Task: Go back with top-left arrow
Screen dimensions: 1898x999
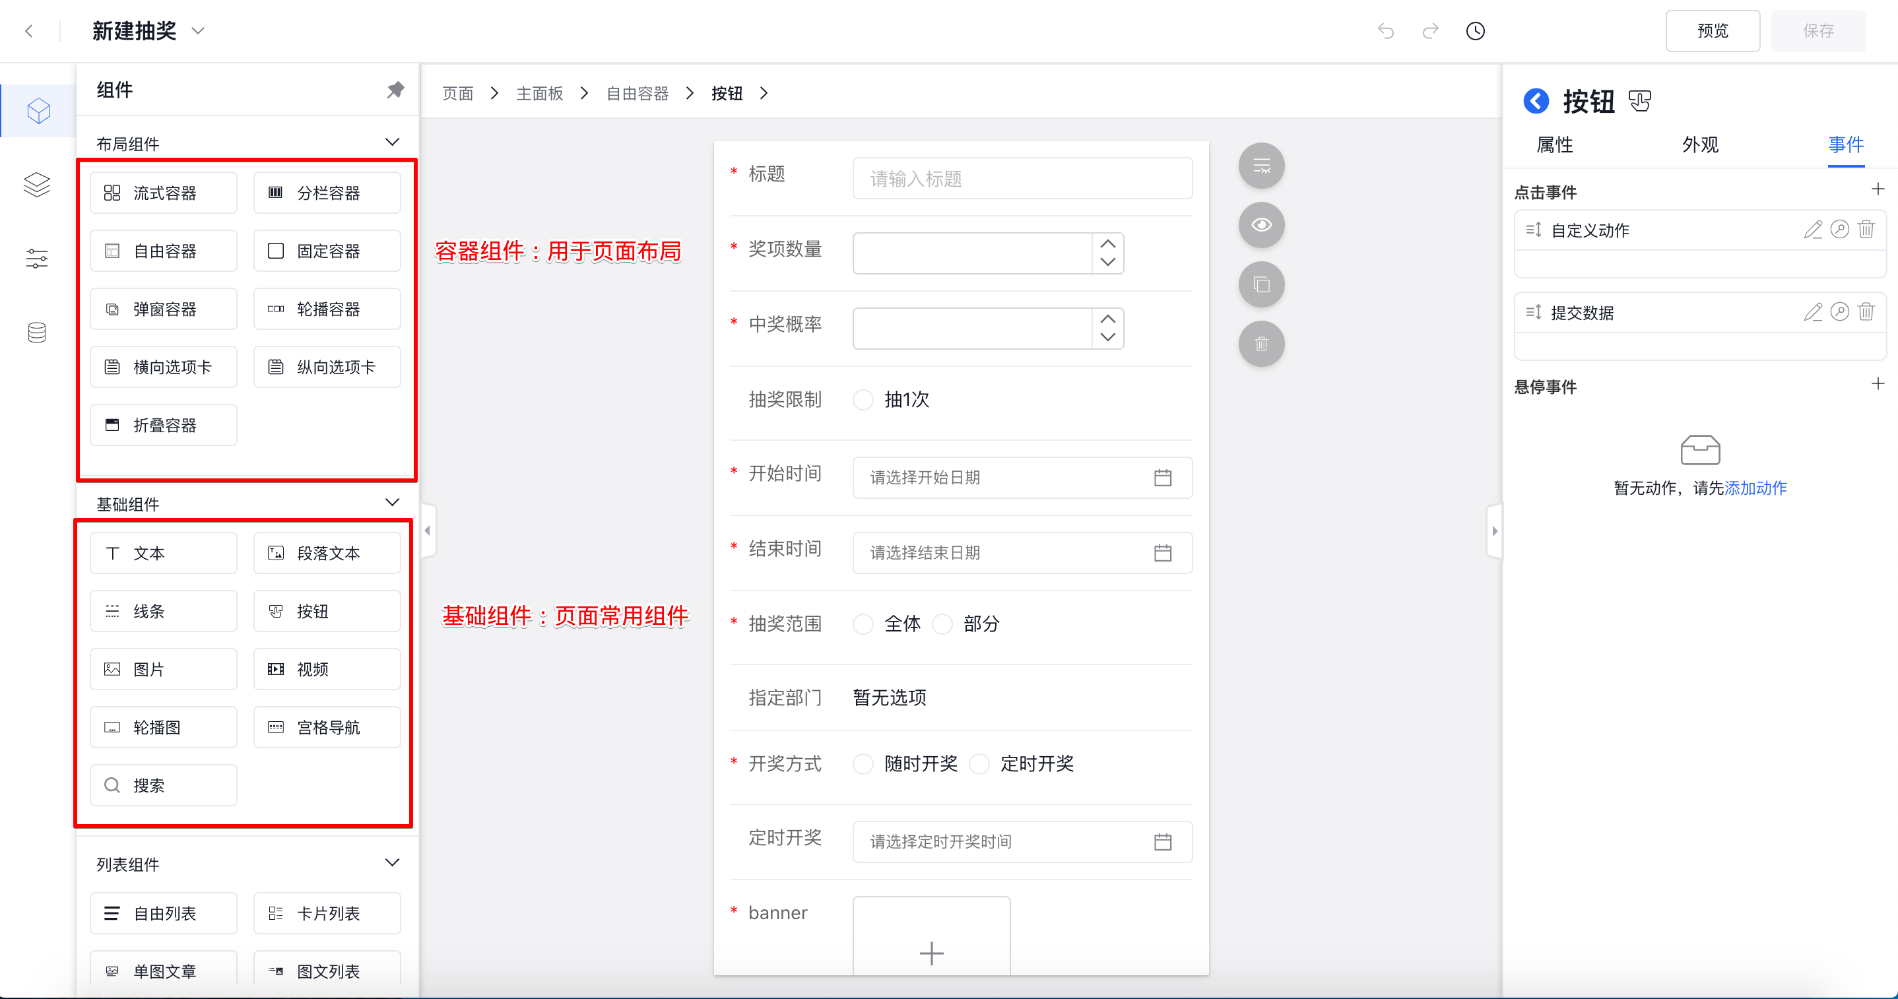Action: tap(30, 31)
